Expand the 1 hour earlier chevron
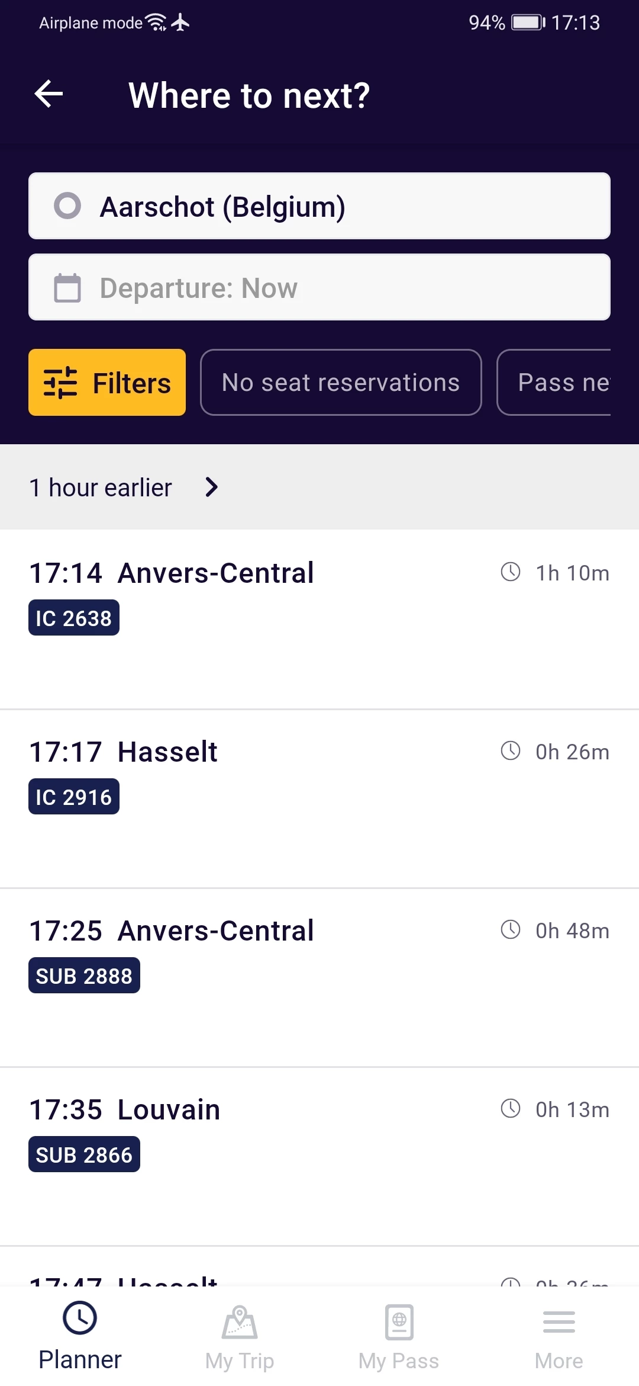This screenshot has width=639, height=1386. click(x=211, y=487)
